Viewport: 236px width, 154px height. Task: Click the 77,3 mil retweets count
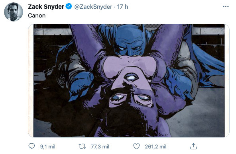[100, 146]
